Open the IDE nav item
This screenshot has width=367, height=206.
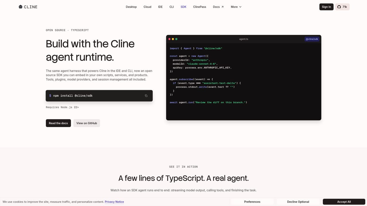coord(160,7)
